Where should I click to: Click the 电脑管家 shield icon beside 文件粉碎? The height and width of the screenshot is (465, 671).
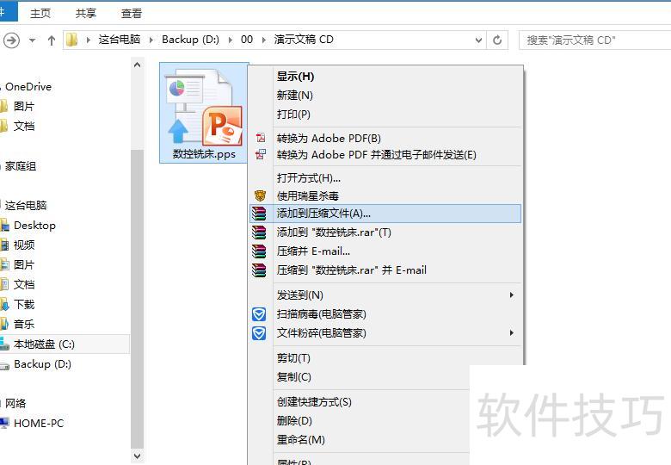[x=259, y=333]
